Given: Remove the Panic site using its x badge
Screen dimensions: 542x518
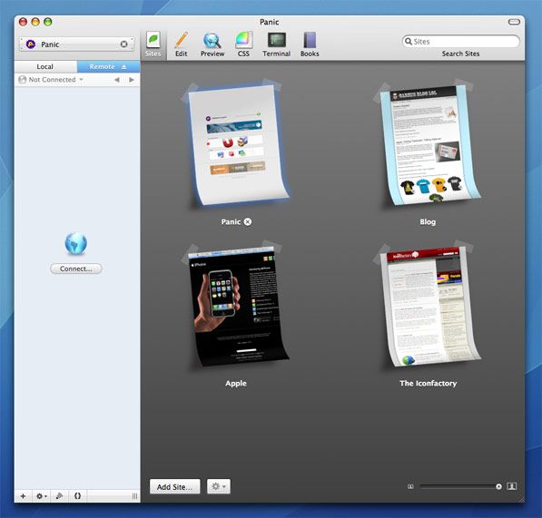Looking at the screenshot, I should pyautogui.click(x=248, y=221).
